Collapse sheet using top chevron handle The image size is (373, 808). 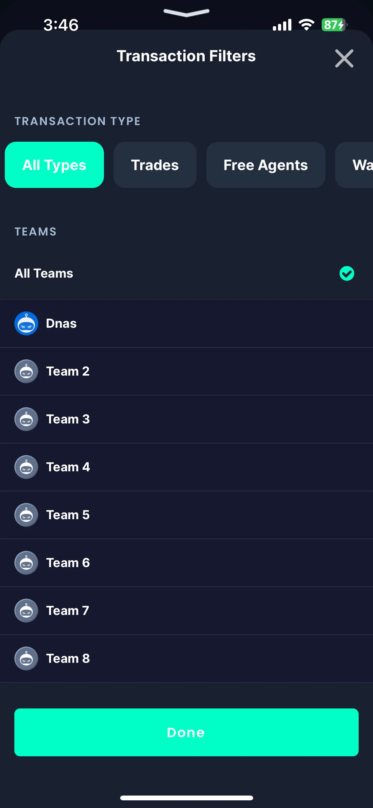[x=186, y=12]
